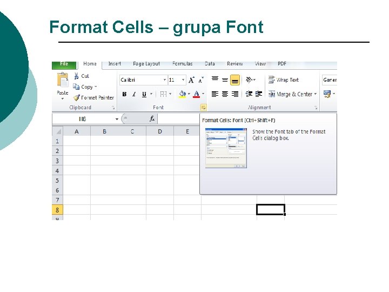This screenshot has width=389, height=292.
Task: Select row 5 header
Action: (57, 180)
